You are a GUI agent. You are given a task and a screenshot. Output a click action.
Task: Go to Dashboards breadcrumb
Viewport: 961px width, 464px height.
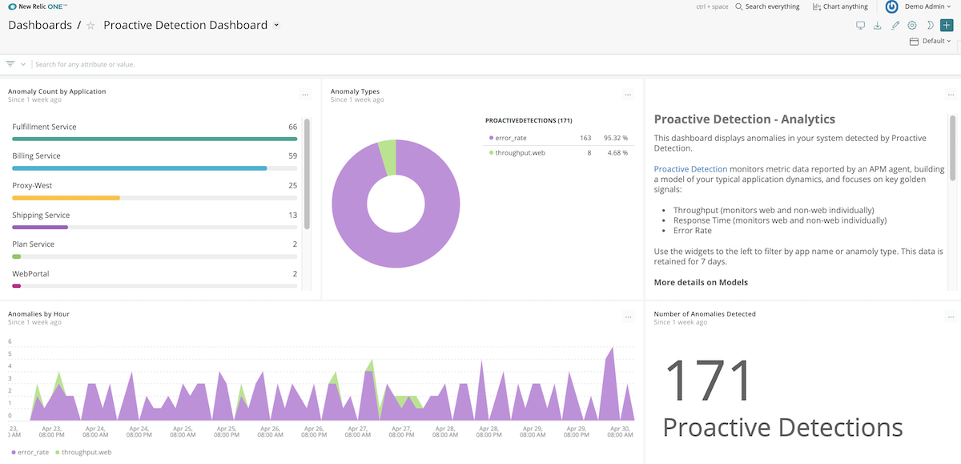click(x=40, y=25)
